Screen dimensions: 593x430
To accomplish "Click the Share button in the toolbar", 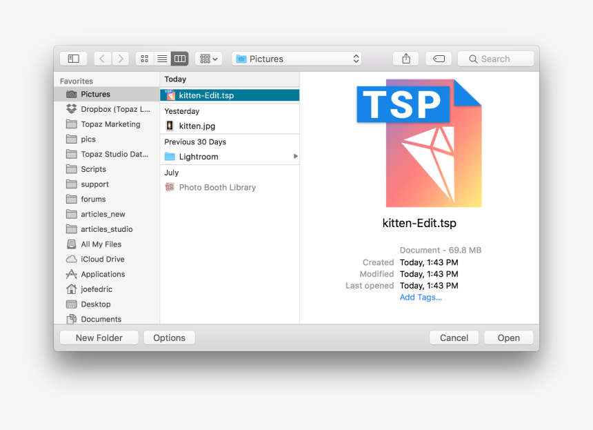I will 405,58.
